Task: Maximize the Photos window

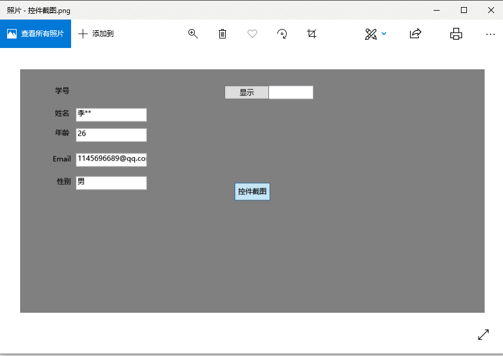Action: click(x=464, y=10)
